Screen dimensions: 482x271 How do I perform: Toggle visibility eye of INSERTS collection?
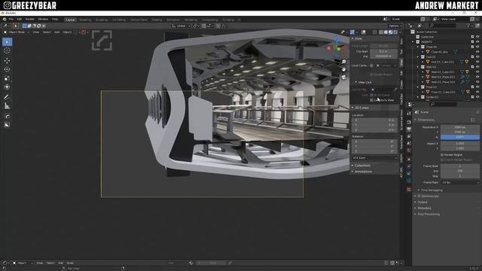pyautogui.click(x=477, y=42)
